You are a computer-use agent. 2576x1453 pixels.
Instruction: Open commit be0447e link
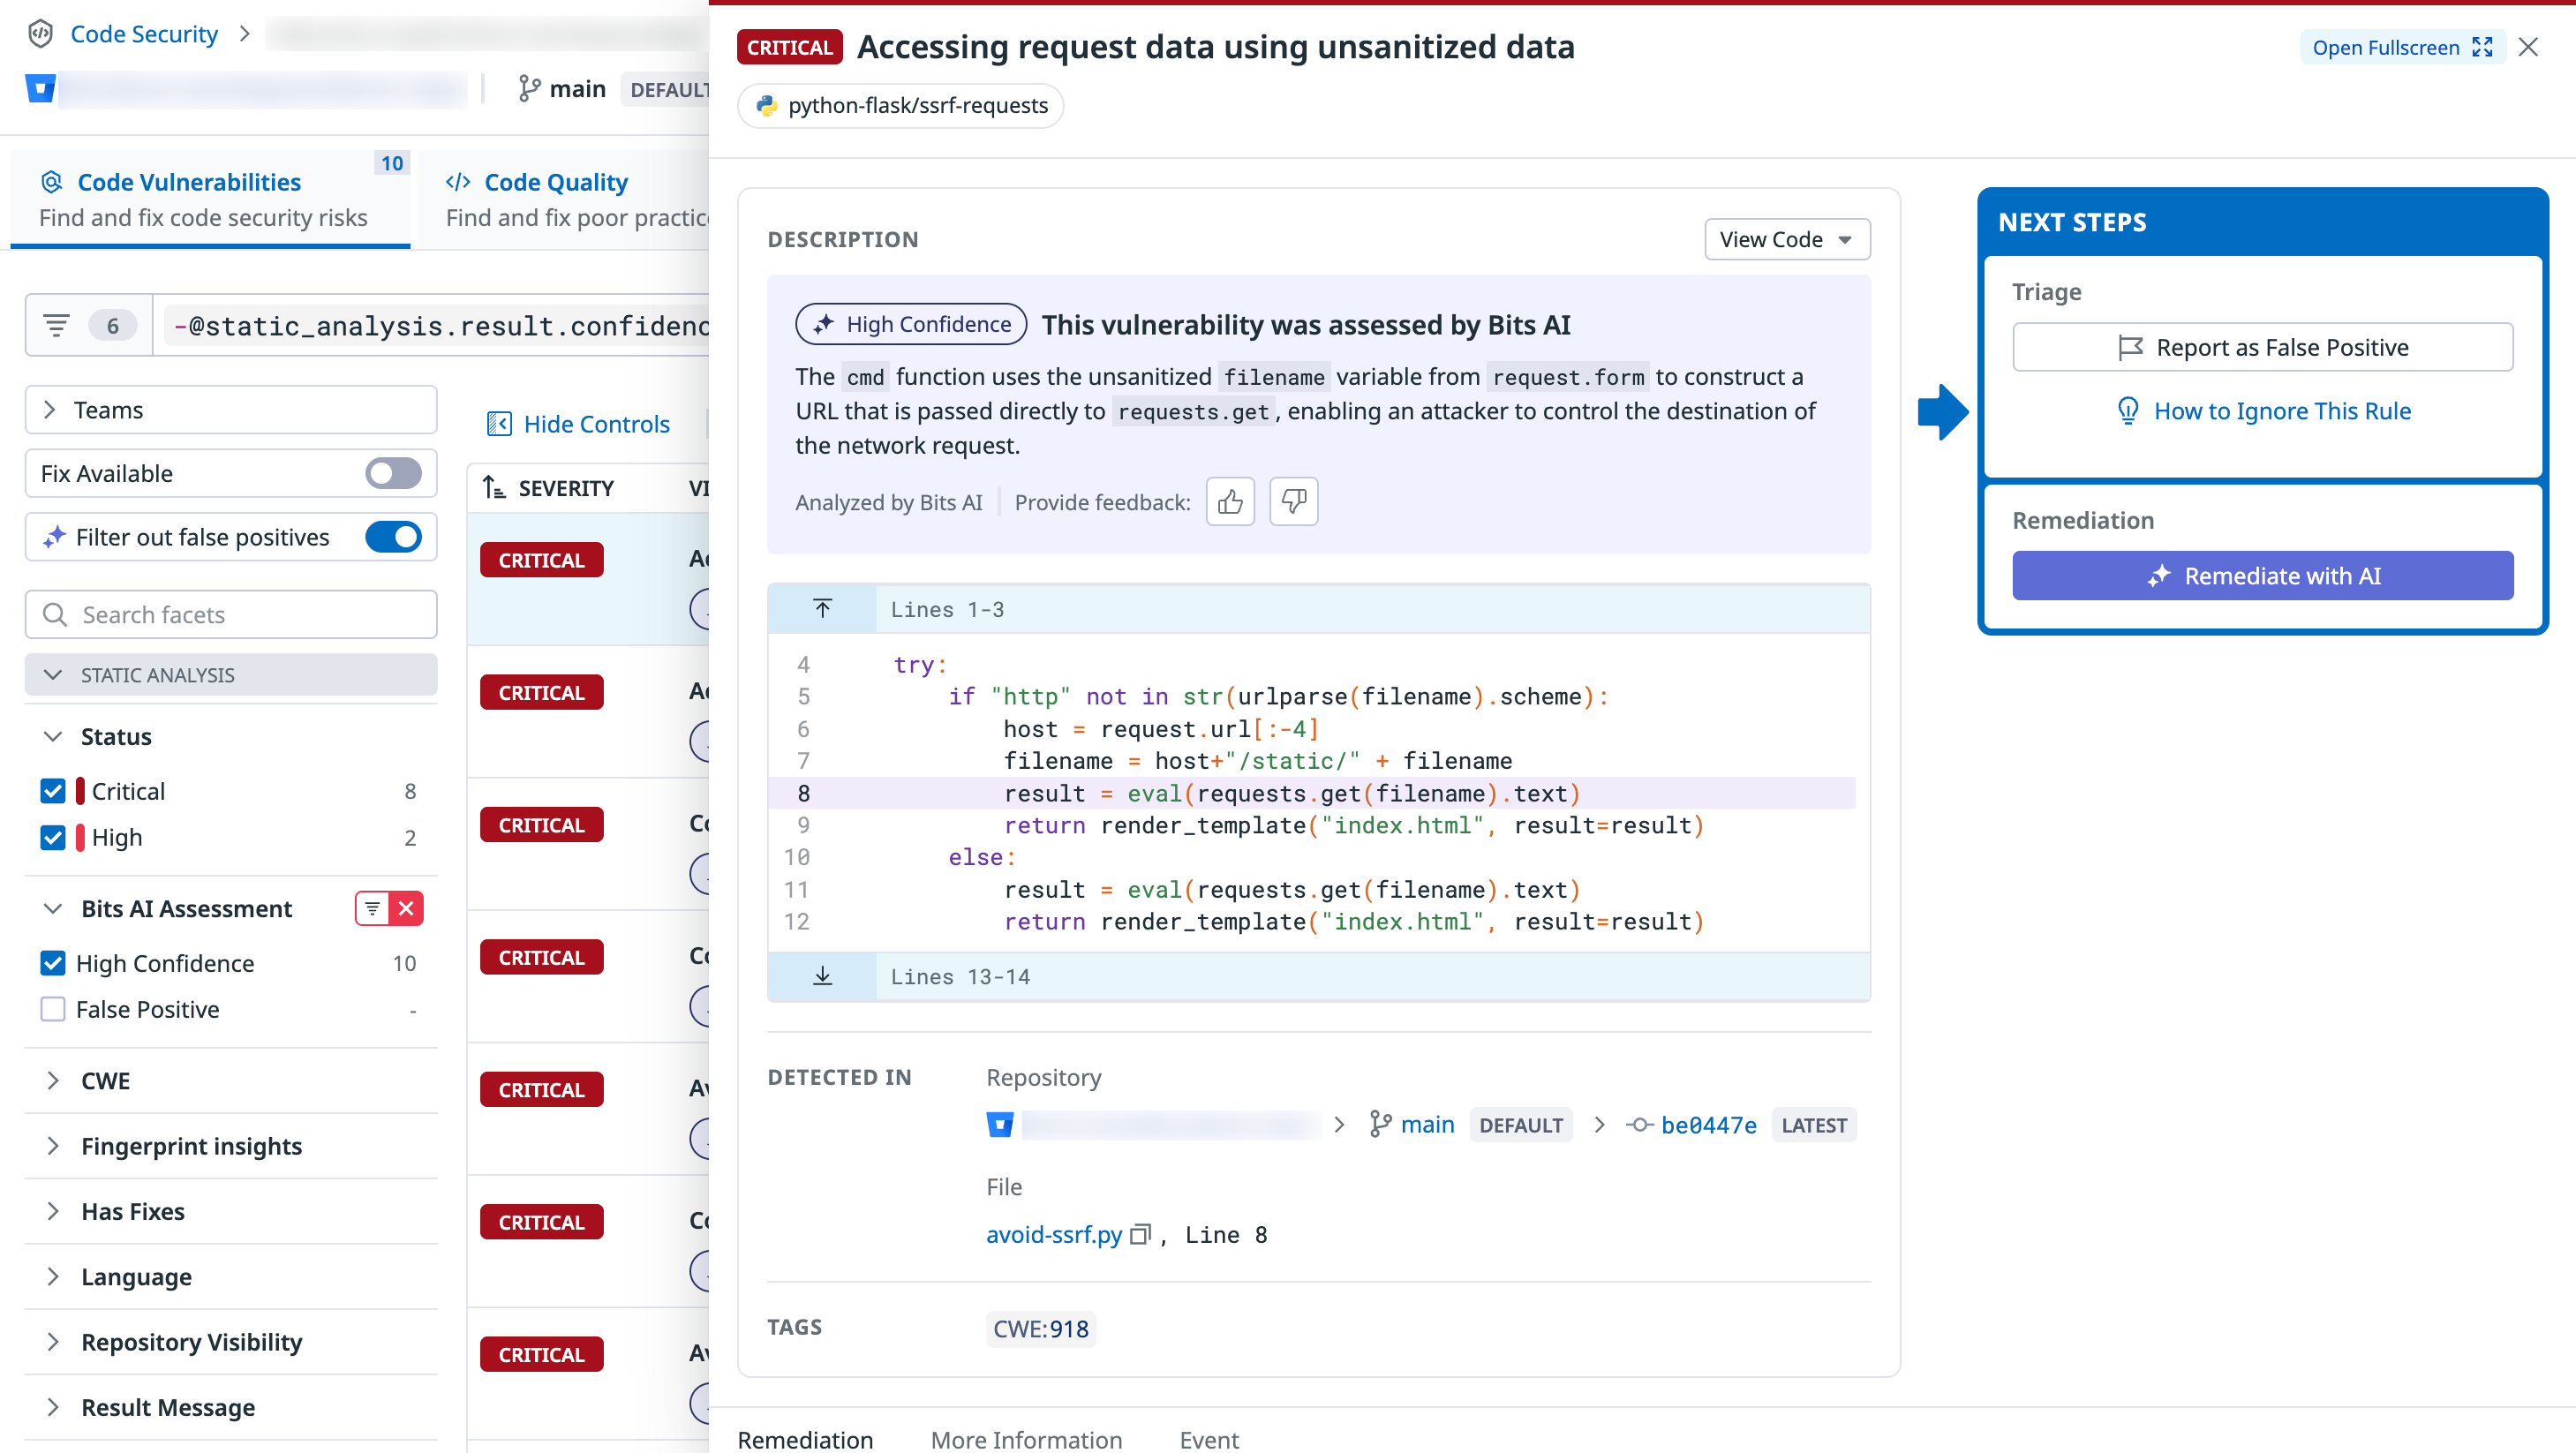[1708, 1125]
